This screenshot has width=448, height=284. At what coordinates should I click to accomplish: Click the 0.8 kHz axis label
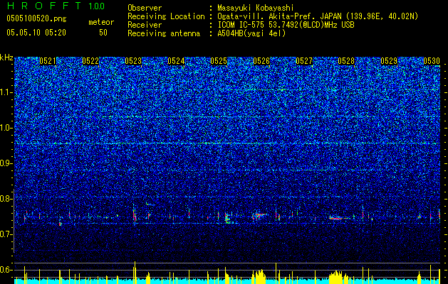[6, 199]
